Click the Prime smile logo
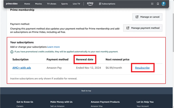The image size is (174, 108). click(x=90, y=4)
